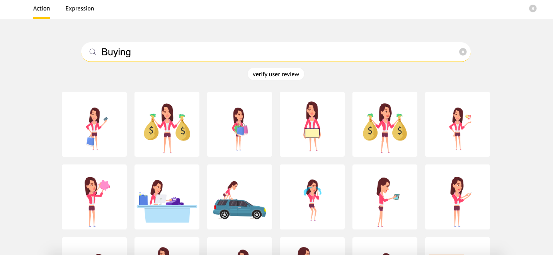553x255 pixels.
Task: Pick character holding pink piggy bank
Action: tap(94, 197)
